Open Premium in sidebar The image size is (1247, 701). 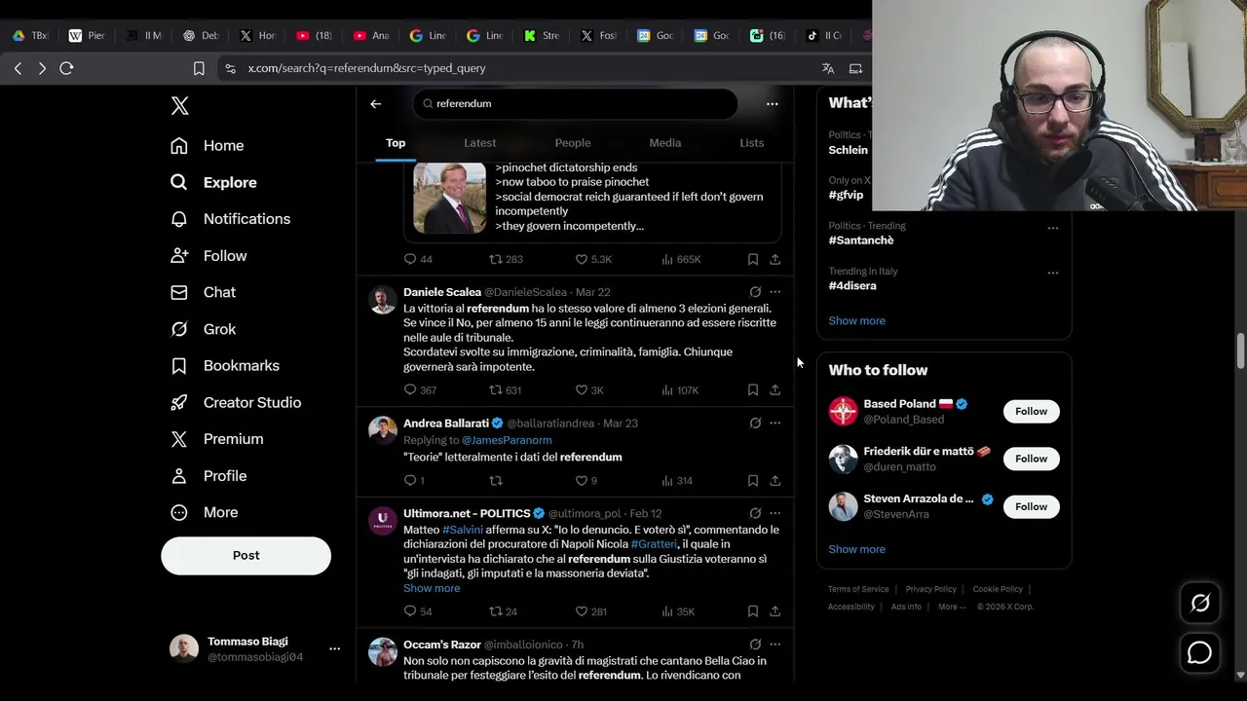point(217,439)
